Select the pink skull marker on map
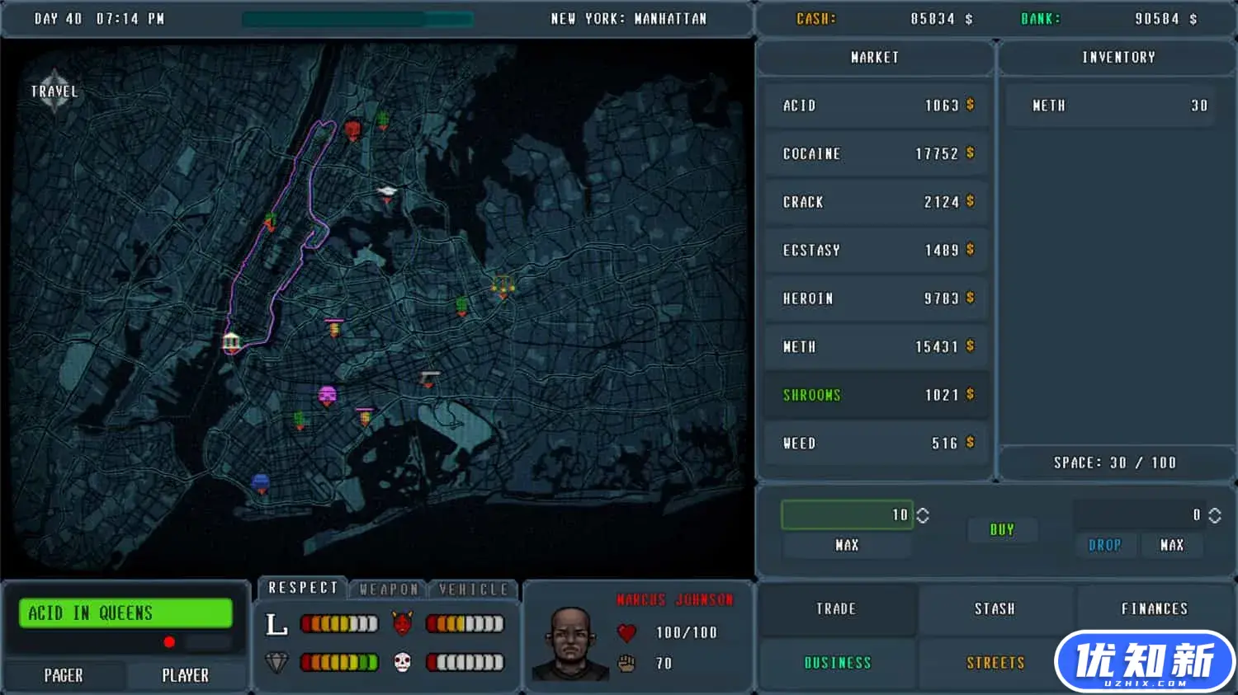Screen dimensions: 1238x695 pos(328,396)
